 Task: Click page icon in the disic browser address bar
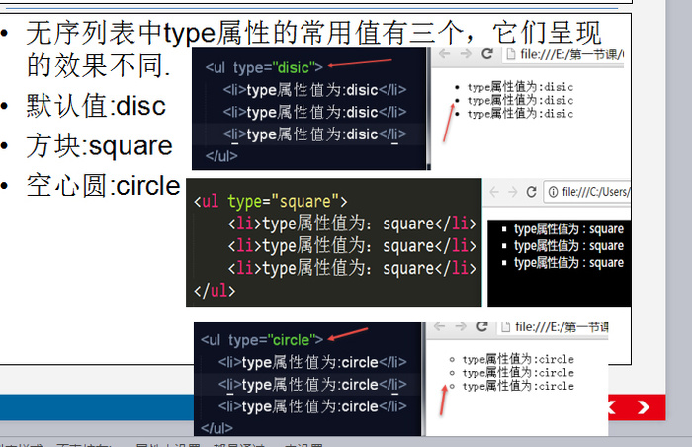pos(507,55)
